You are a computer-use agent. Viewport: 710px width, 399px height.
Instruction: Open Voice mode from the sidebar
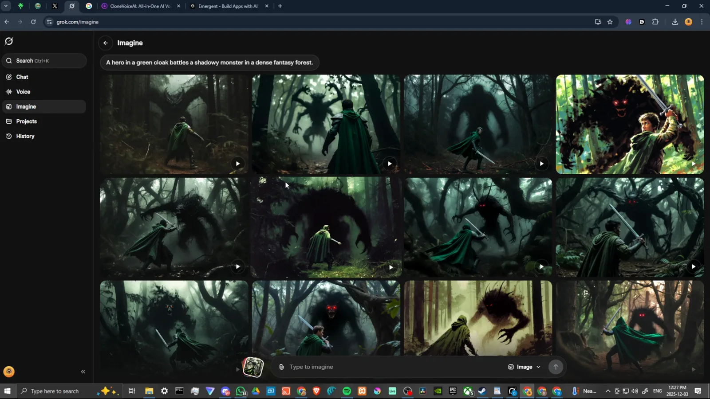(44, 92)
